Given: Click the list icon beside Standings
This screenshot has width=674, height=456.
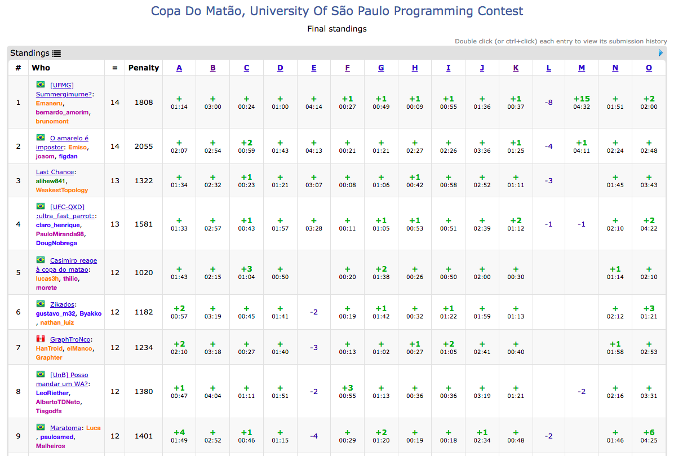Looking at the screenshot, I should click(56, 54).
